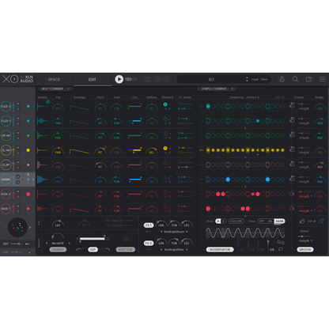Viewport: 329px width, 329px height.
Task: Expand the Sample Combiner panel
Action: tap(217, 89)
